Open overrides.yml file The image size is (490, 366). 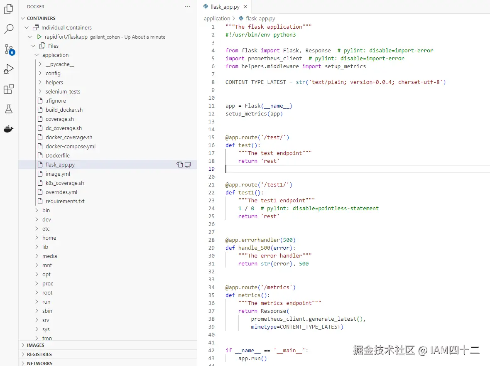tap(61, 192)
